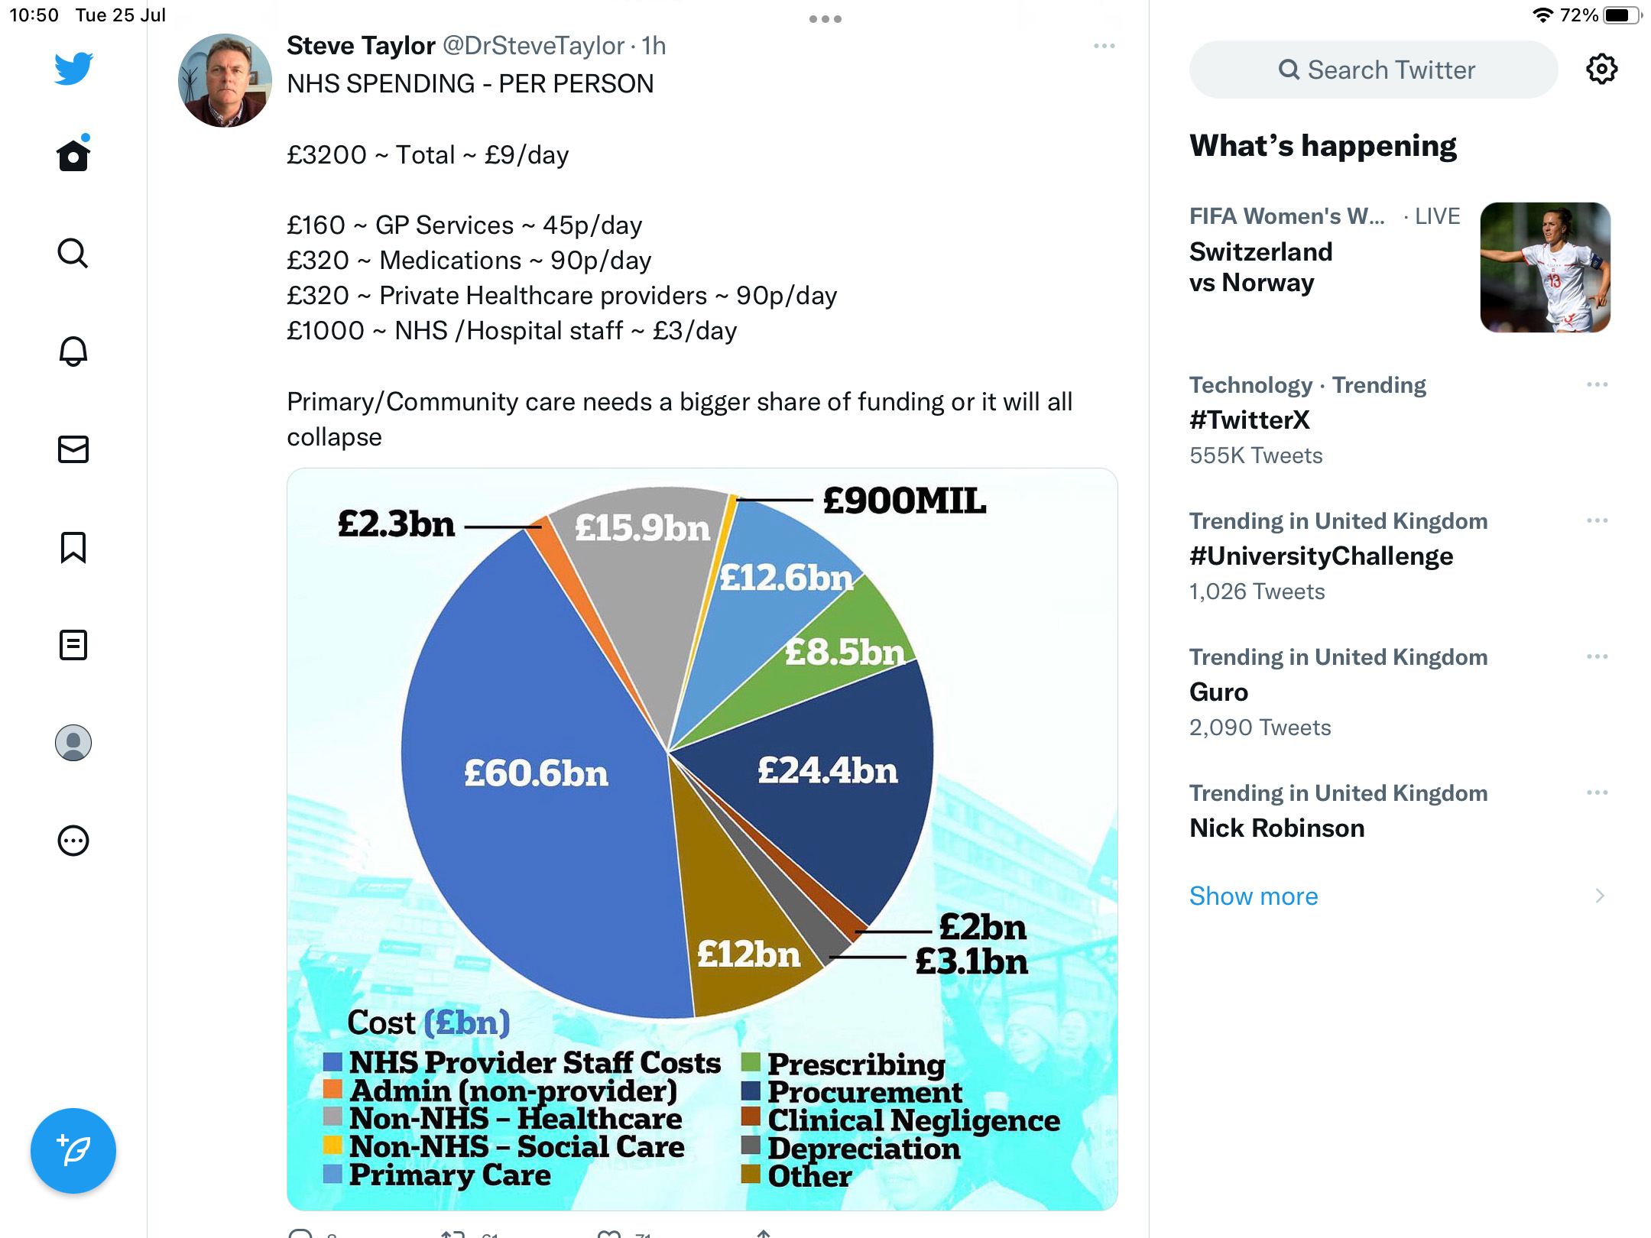
Task: Open Lists icon in sidebar
Action: coord(73,645)
